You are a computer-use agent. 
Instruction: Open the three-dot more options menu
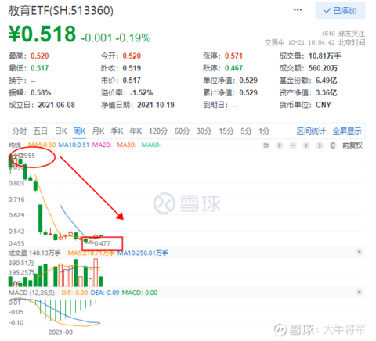[298, 10]
